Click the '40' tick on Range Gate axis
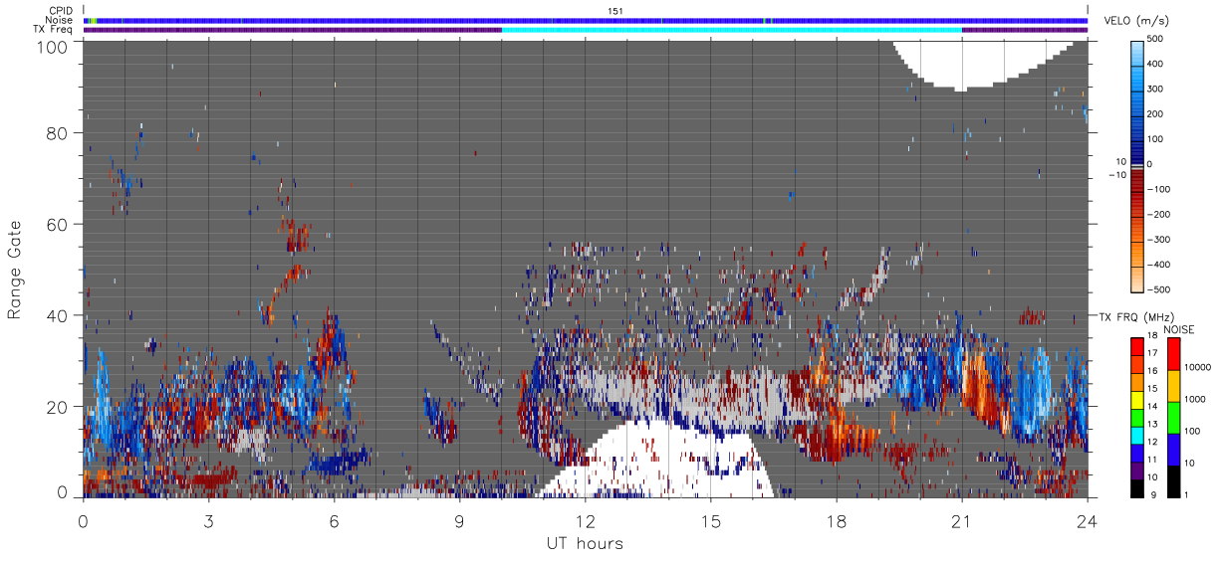The width and height of the screenshot is (1223, 564). [58, 315]
